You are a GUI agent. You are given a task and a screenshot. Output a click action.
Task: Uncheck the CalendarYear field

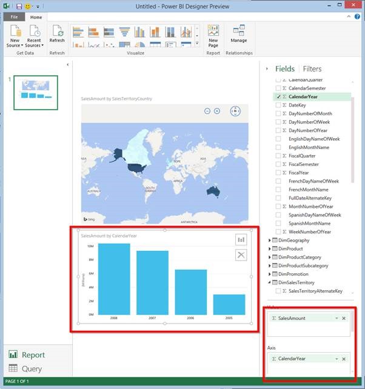tap(278, 97)
